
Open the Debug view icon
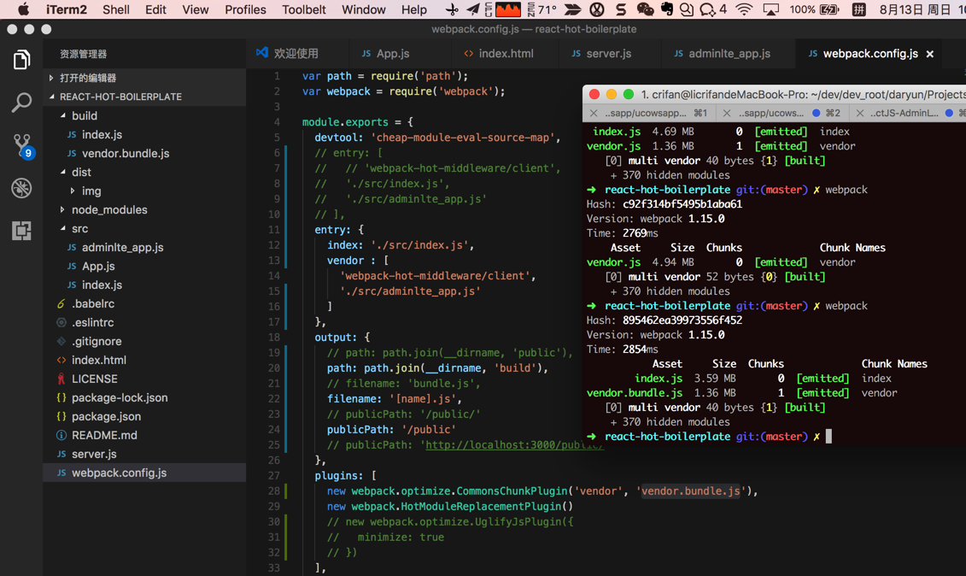21,188
